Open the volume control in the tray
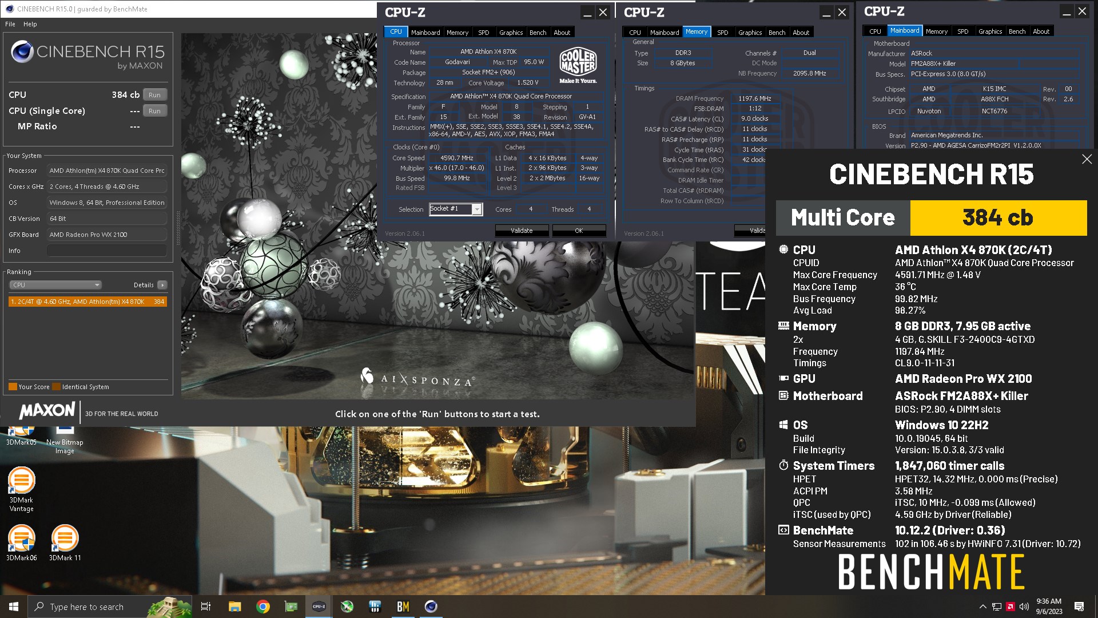 point(1024,607)
